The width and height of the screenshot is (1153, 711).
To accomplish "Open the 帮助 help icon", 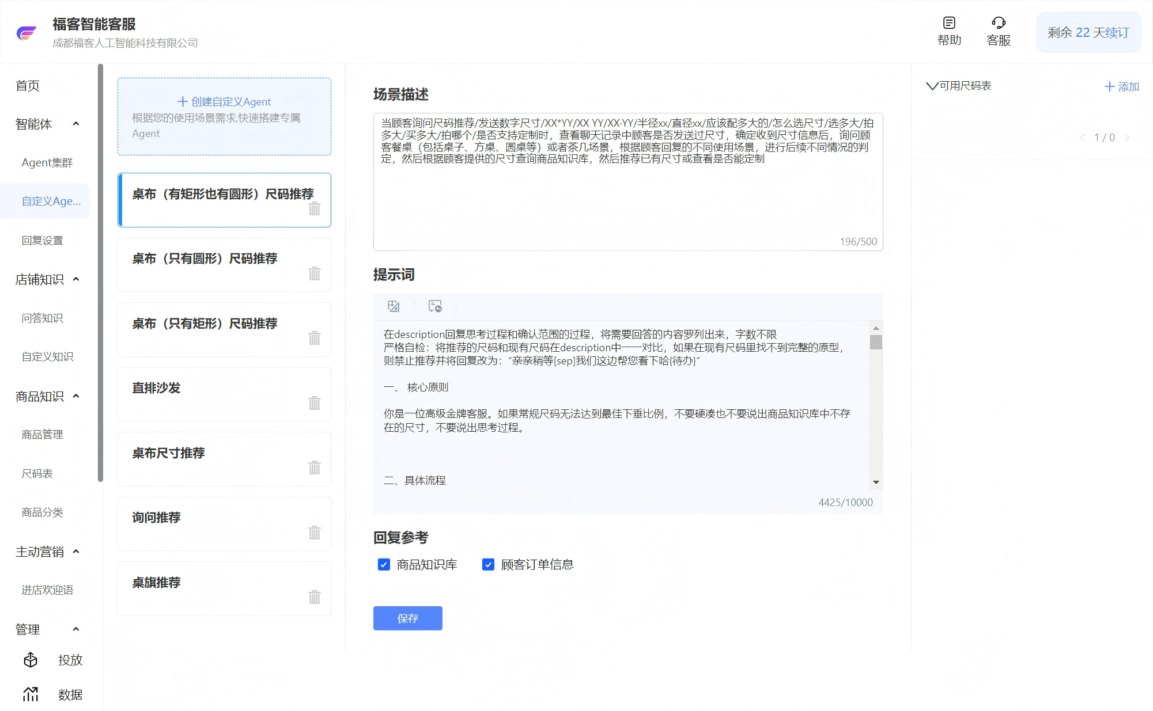I will 949,23.
